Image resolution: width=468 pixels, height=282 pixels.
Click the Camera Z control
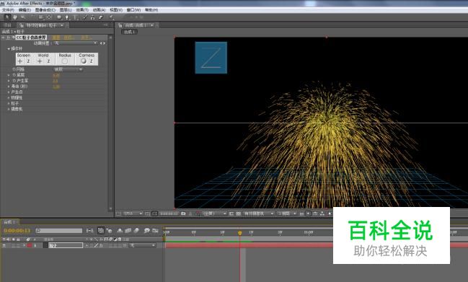pyautogui.click(x=92, y=61)
